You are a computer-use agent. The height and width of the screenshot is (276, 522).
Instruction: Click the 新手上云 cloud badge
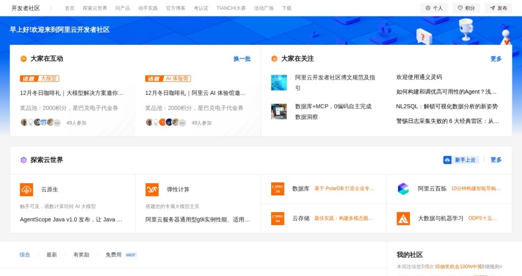[461, 160]
